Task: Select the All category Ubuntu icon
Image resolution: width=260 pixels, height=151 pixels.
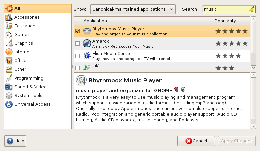Action: pos(9,9)
